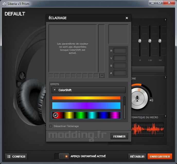The width and height of the screenshot is (177, 164).
Task: Click the 13K equalizer slider knob
Action: click(160, 41)
